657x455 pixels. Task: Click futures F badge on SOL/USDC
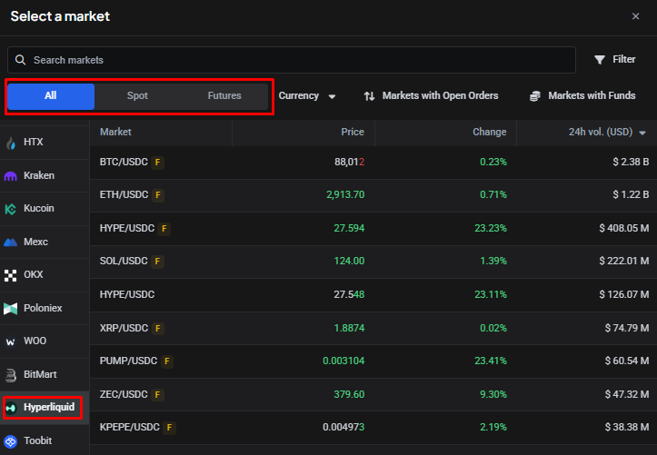(157, 262)
